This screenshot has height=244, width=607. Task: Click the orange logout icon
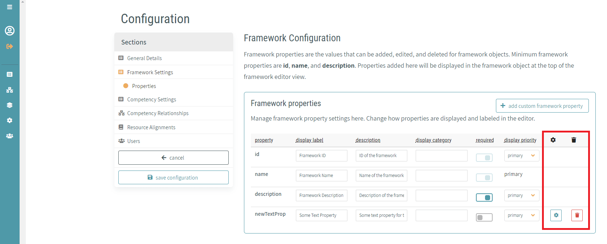[x=10, y=46]
